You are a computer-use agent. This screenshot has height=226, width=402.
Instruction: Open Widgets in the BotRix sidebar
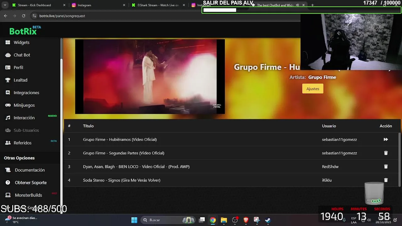pyautogui.click(x=21, y=42)
